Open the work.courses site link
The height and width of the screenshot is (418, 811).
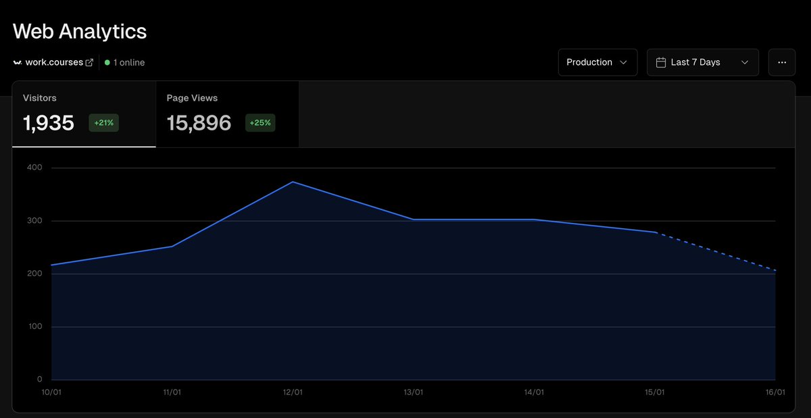(54, 62)
